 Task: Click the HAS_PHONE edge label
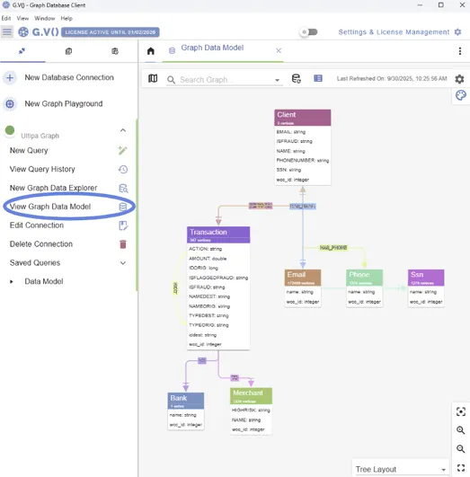(333, 248)
